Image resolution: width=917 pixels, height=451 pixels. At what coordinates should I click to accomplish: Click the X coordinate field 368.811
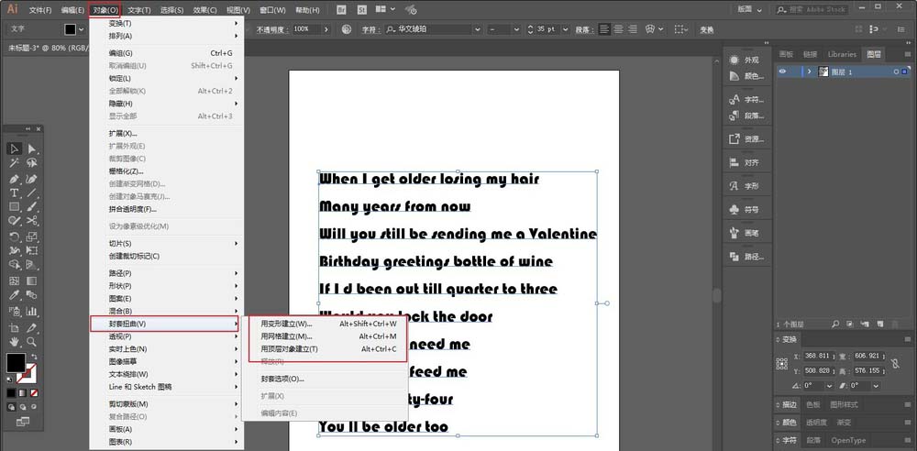[820, 356]
